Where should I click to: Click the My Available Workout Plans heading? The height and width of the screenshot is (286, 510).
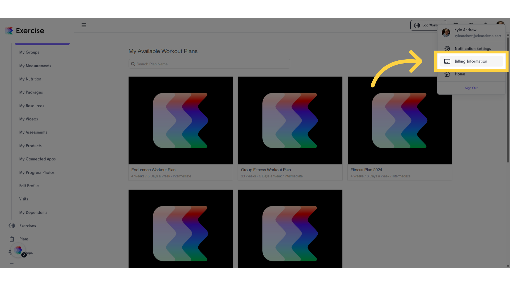(x=163, y=51)
